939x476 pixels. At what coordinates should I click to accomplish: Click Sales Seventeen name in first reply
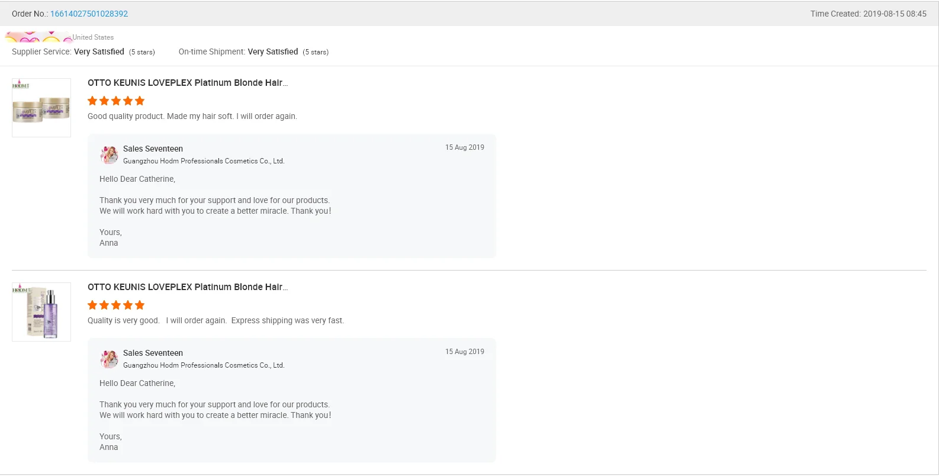153,149
